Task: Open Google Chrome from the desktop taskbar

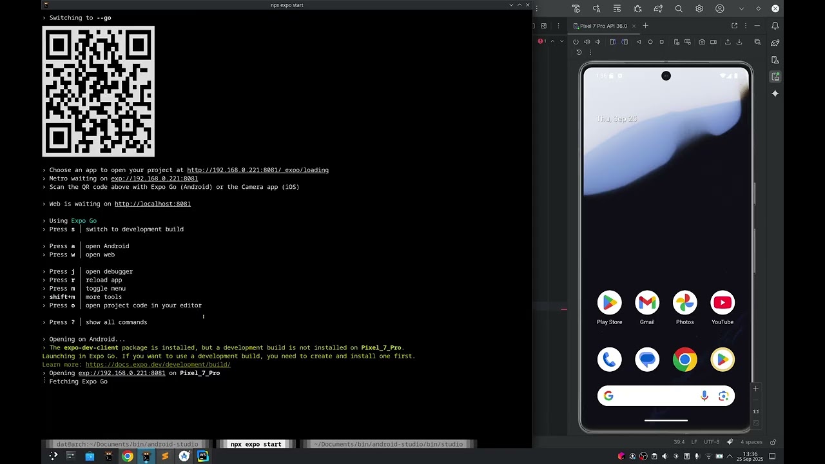Action: [x=128, y=456]
